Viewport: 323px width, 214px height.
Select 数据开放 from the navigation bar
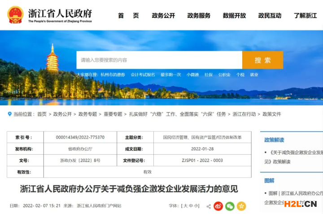pos(234,15)
